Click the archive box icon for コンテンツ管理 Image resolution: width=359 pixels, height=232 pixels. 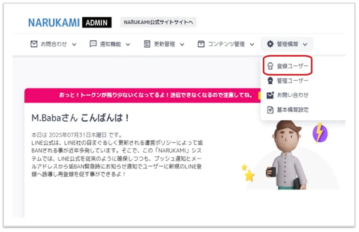(201, 44)
